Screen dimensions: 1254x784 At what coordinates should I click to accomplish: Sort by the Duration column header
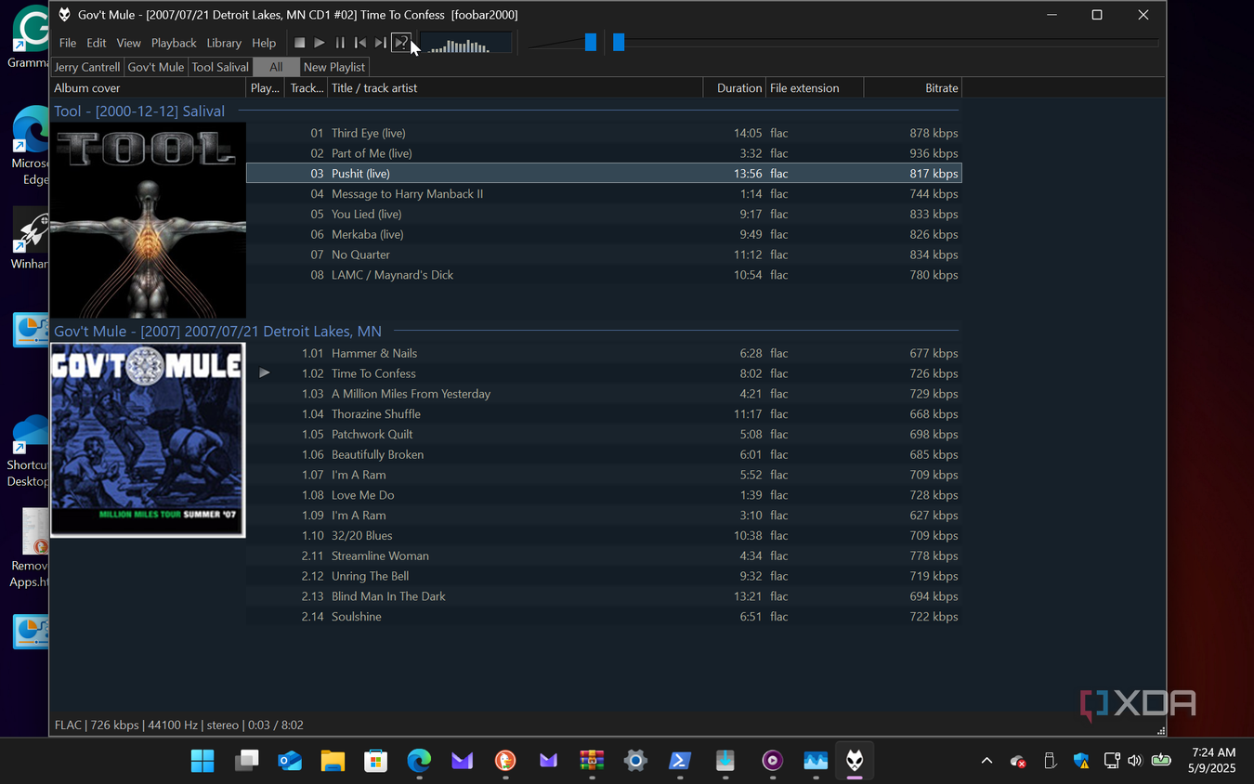(x=735, y=88)
